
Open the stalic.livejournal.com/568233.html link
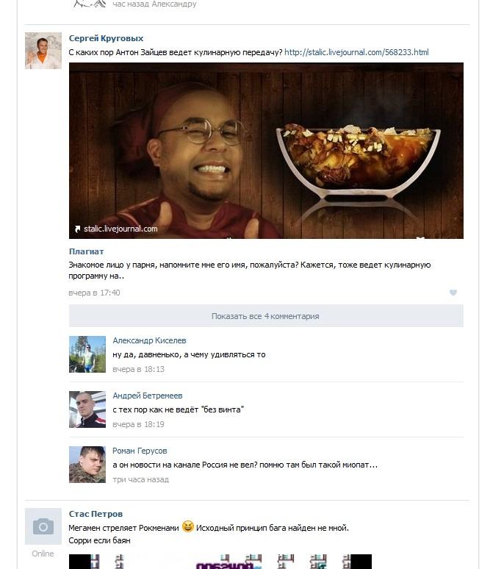pyautogui.click(x=356, y=52)
